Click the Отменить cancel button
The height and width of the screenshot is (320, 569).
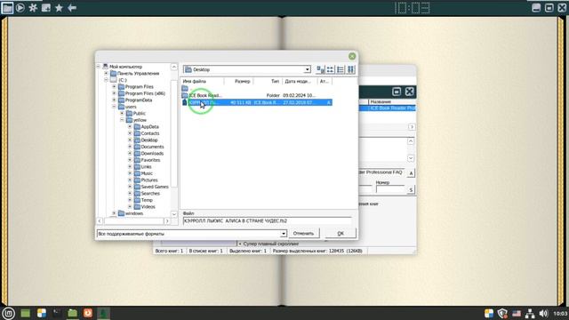304,233
